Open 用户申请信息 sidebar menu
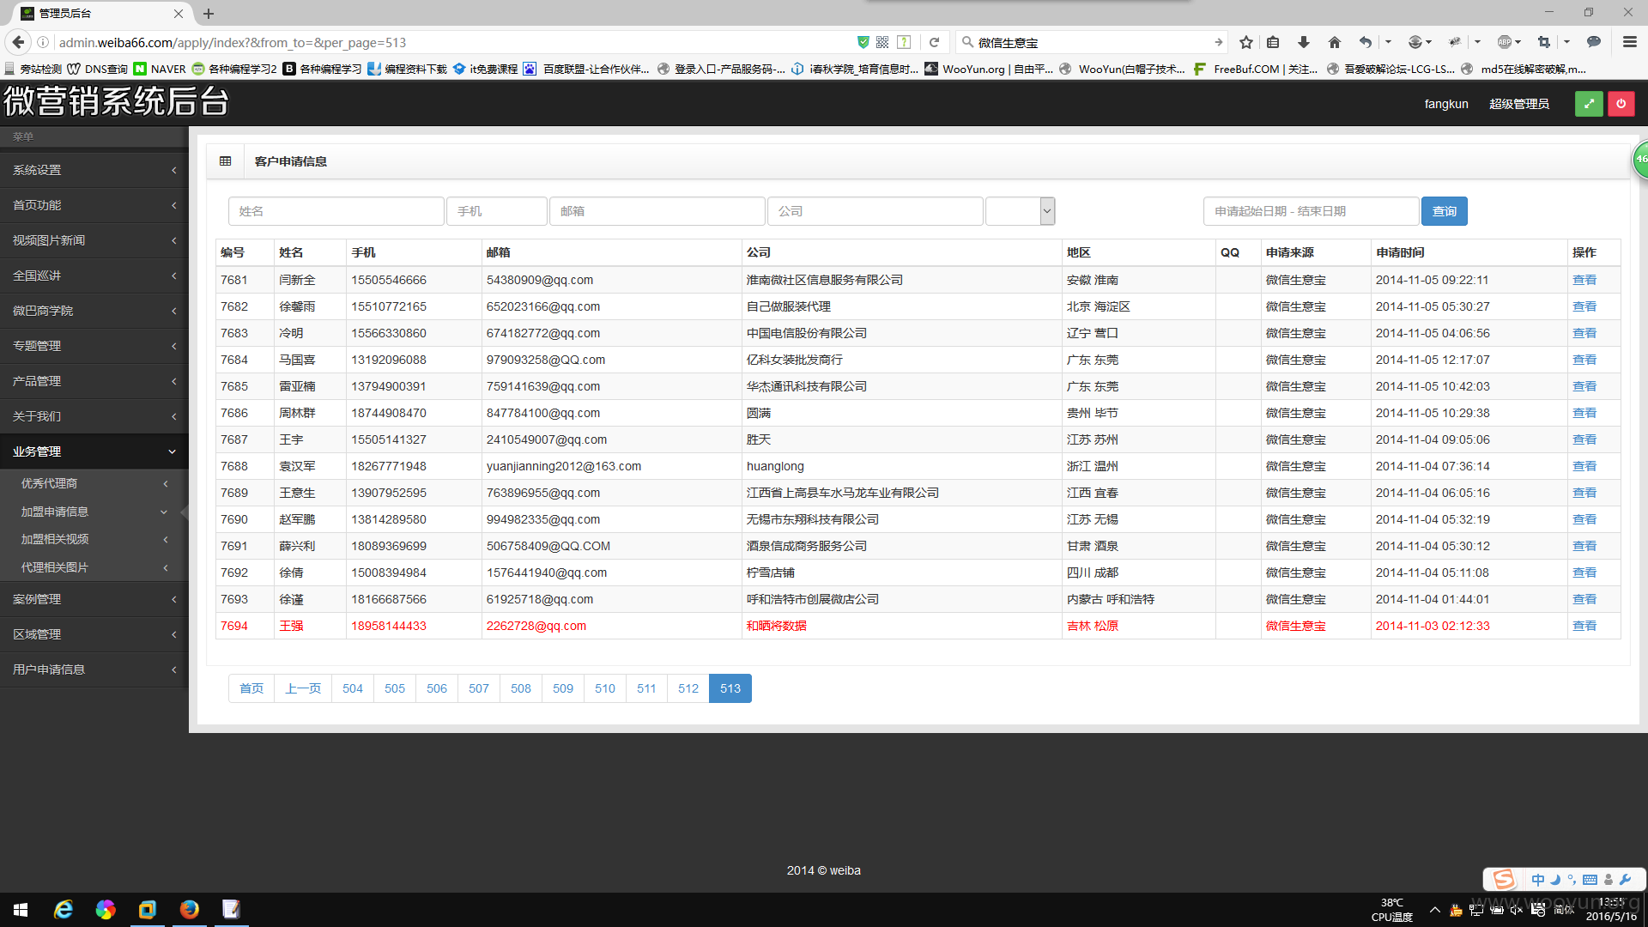Viewport: 1648px width, 927px height. [x=94, y=669]
